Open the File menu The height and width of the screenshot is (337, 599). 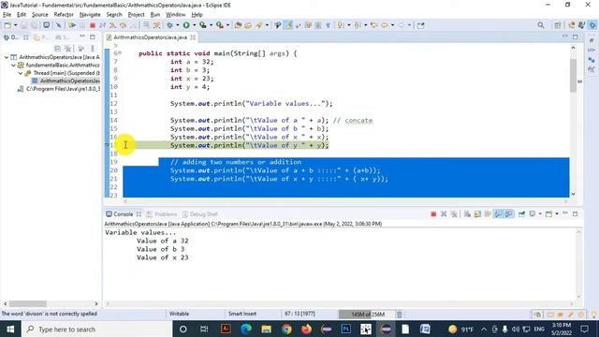coord(7,15)
